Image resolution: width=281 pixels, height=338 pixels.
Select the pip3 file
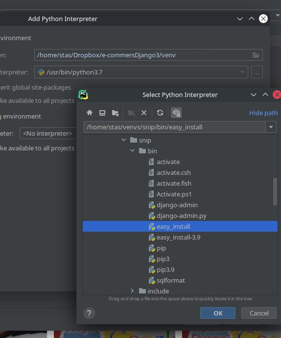[180, 259]
